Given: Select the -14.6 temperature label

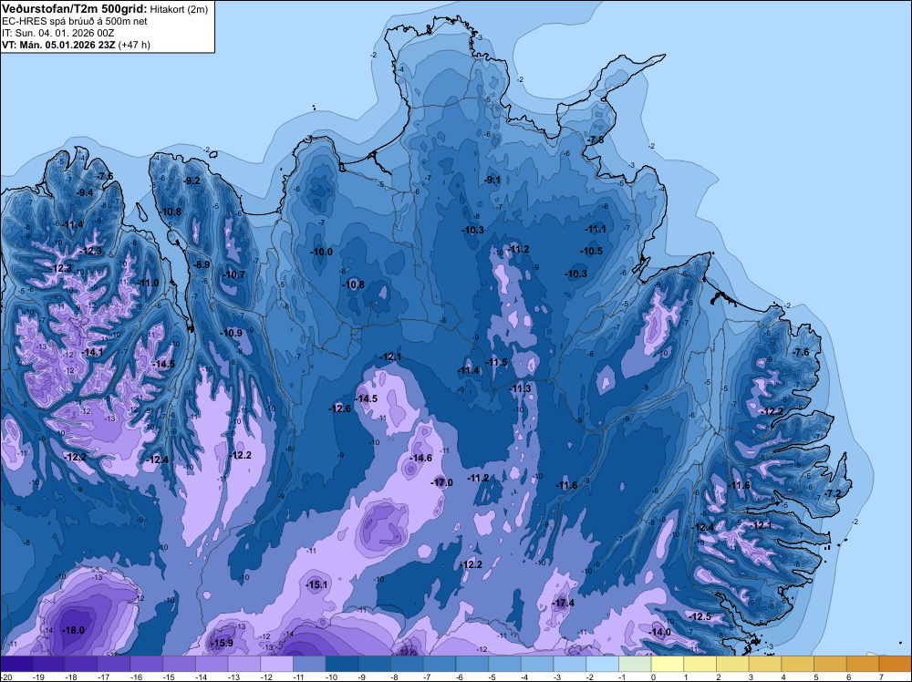Looking at the screenshot, I should (x=420, y=458).
